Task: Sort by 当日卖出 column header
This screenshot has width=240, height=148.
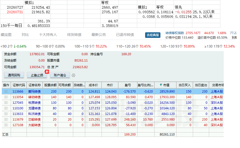Action: pyautogui.click(x=201, y=85)
